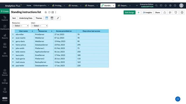This screenshot has height=104, width=186.
Task: Open the Themes options
Action: pos(39,18)
